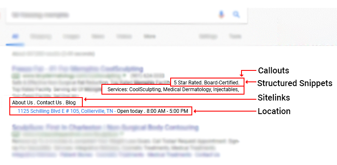Open the 1125 Schilling Blvd address link
This screenshot has width=337, height=165.
point(65,111)
